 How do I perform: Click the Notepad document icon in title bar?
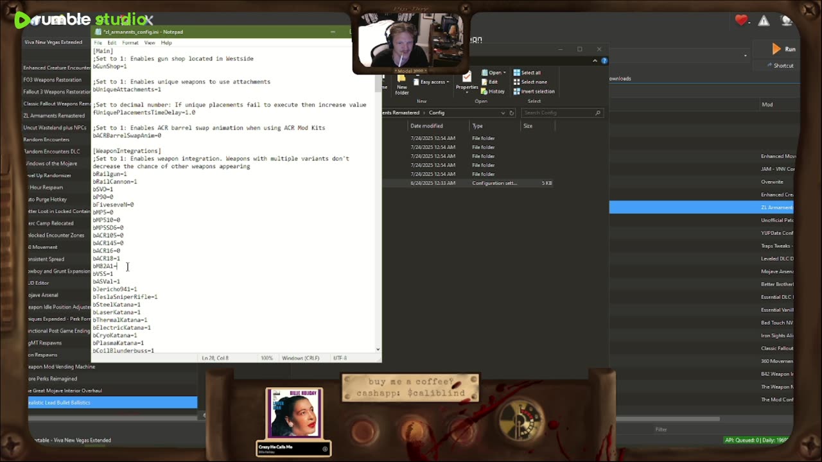point(98,31)
